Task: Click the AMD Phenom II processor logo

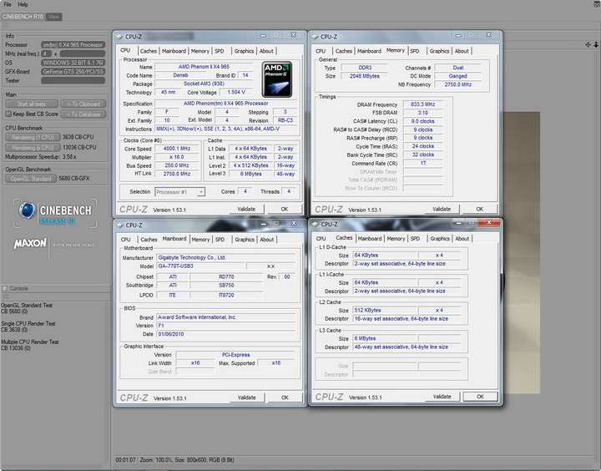Action: tap(277, 79)
